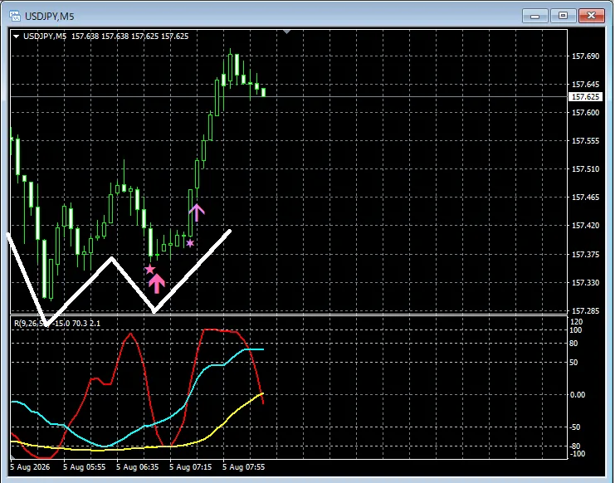Select indicator scale value -100
The image size is (615, 483).
[x=577, y=454]
